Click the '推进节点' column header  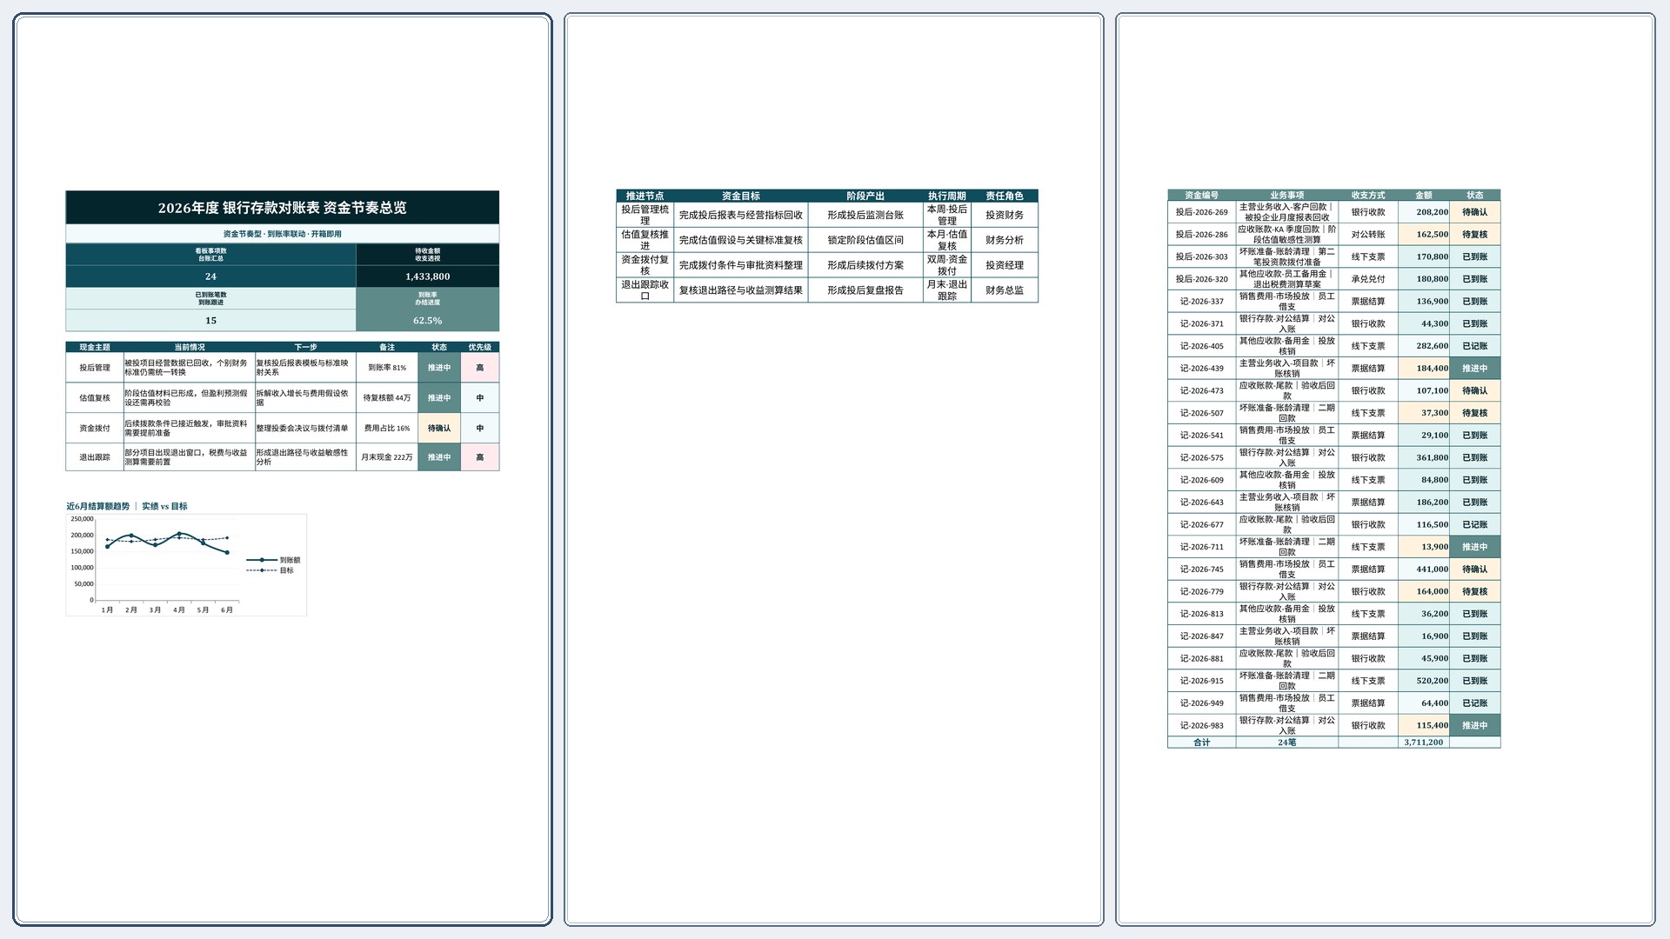pos(645,196)
